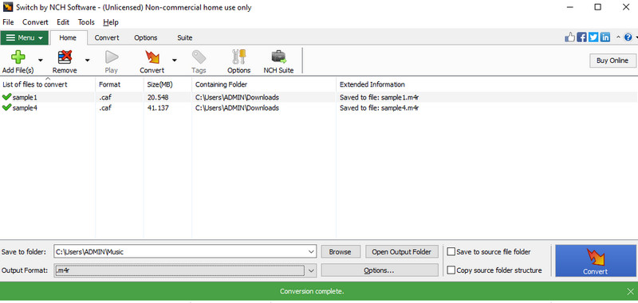Image resolution: width=638 pixels, height=303 pixels.
Task: Select the sample1 file row
Action: tap(318, 97)
